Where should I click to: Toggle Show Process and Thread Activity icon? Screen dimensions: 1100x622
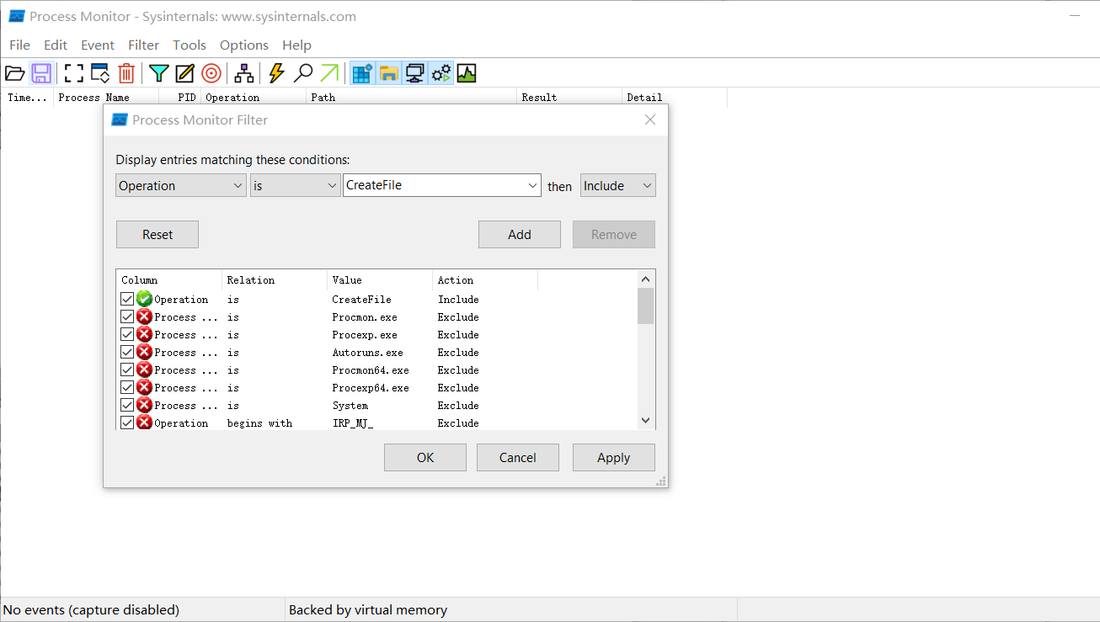point(441,73)
